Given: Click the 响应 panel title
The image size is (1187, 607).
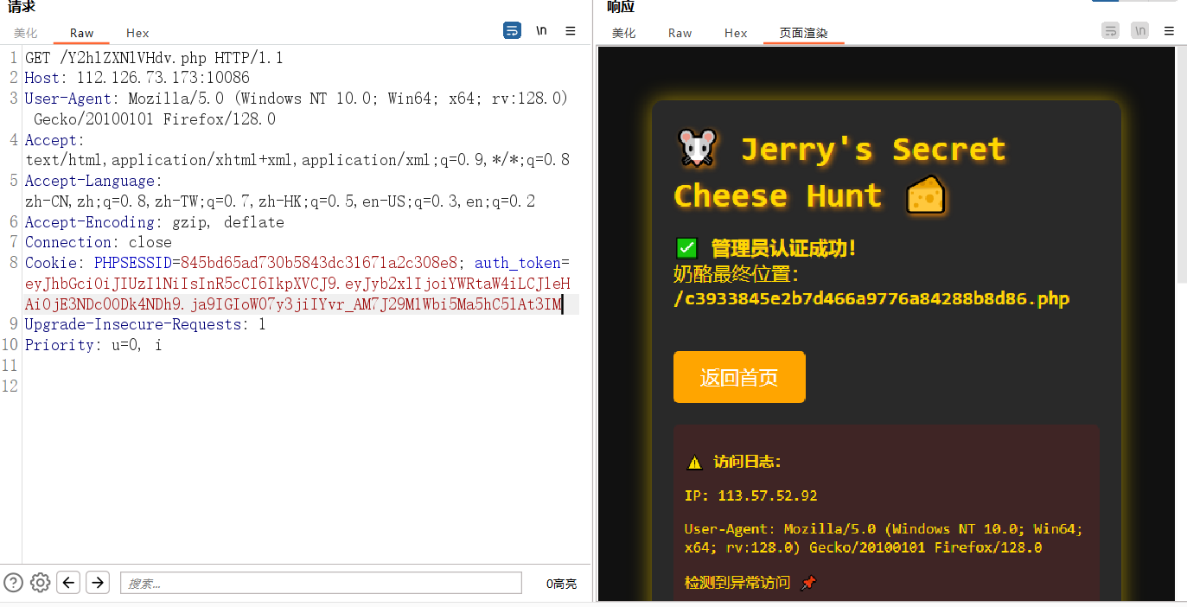Looking at the screenshot, I should tap(621, 7).
